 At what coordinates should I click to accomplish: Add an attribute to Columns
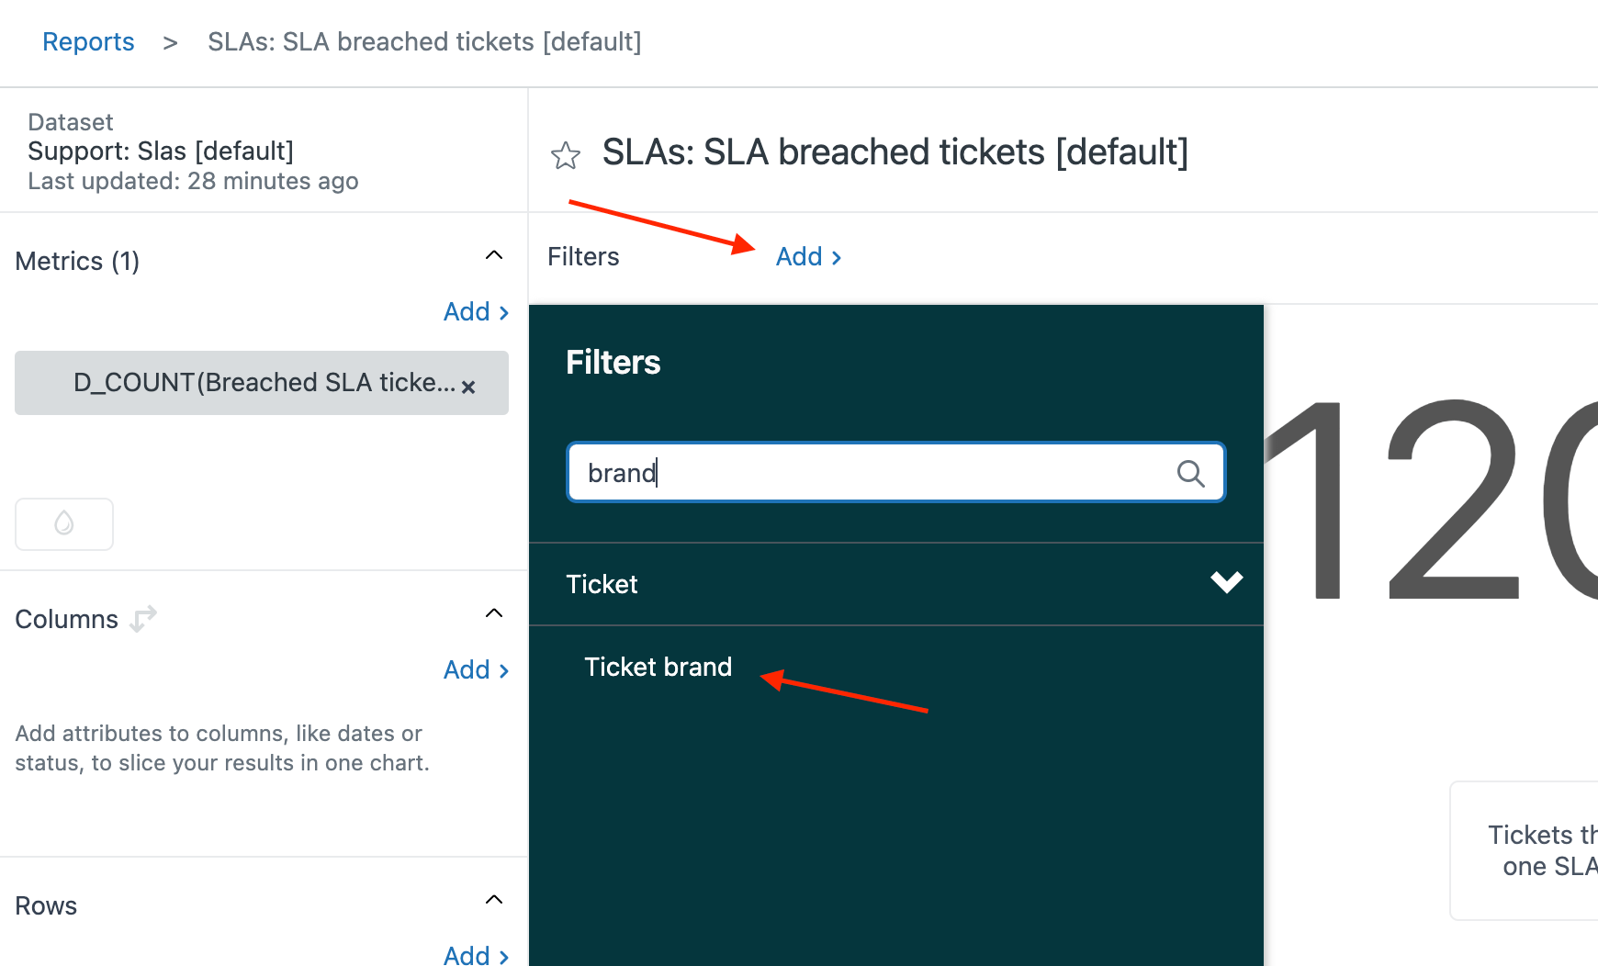click(467, 669)
